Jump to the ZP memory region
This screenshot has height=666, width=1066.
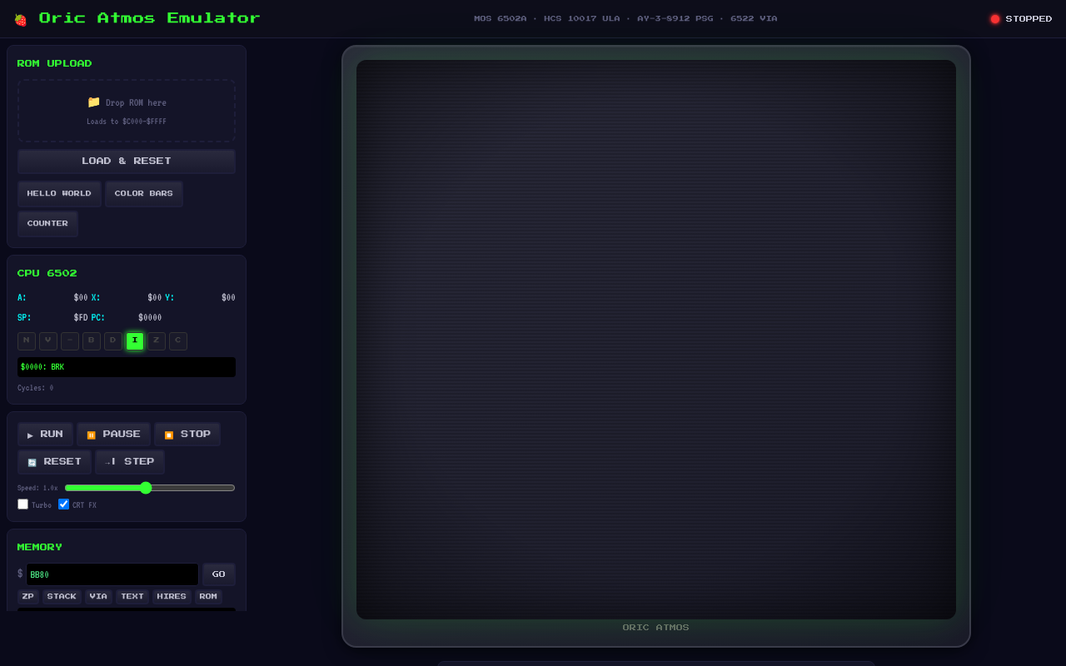point(28,597)
